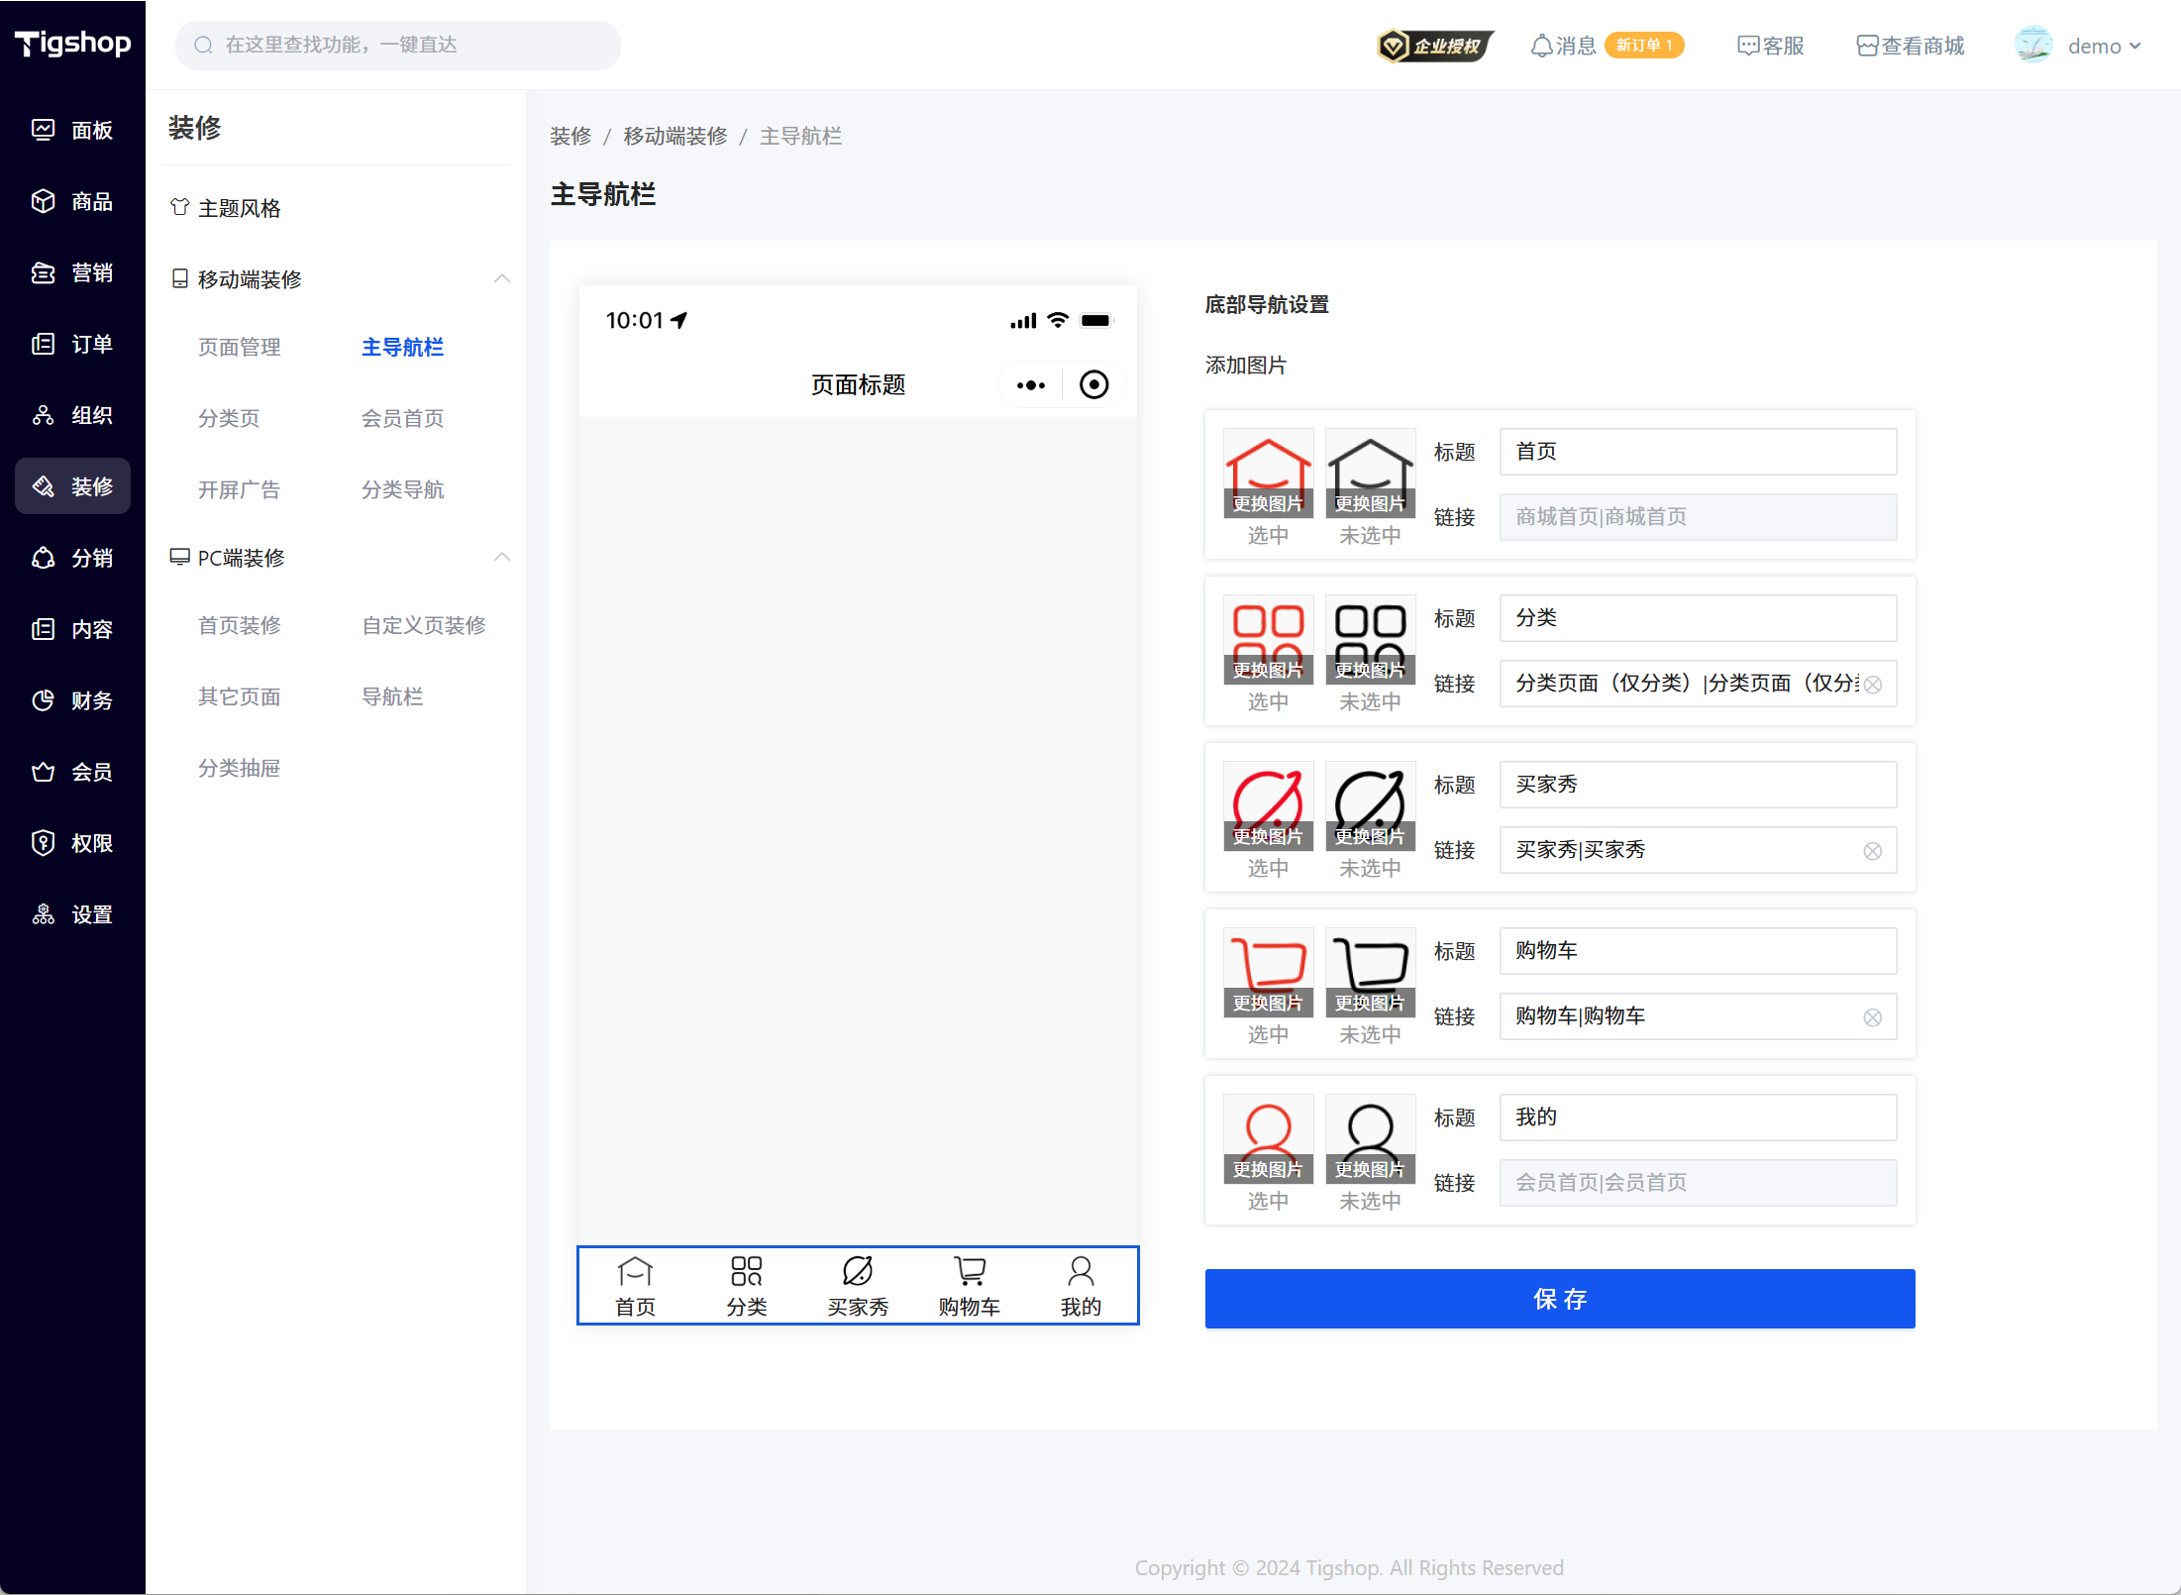Collapse the PC端装修 menu group
This screenshot has height=1595, width=2181.
click(x=502, y=557)
